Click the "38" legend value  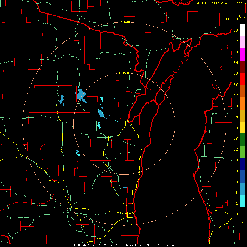tap(236, 106)
